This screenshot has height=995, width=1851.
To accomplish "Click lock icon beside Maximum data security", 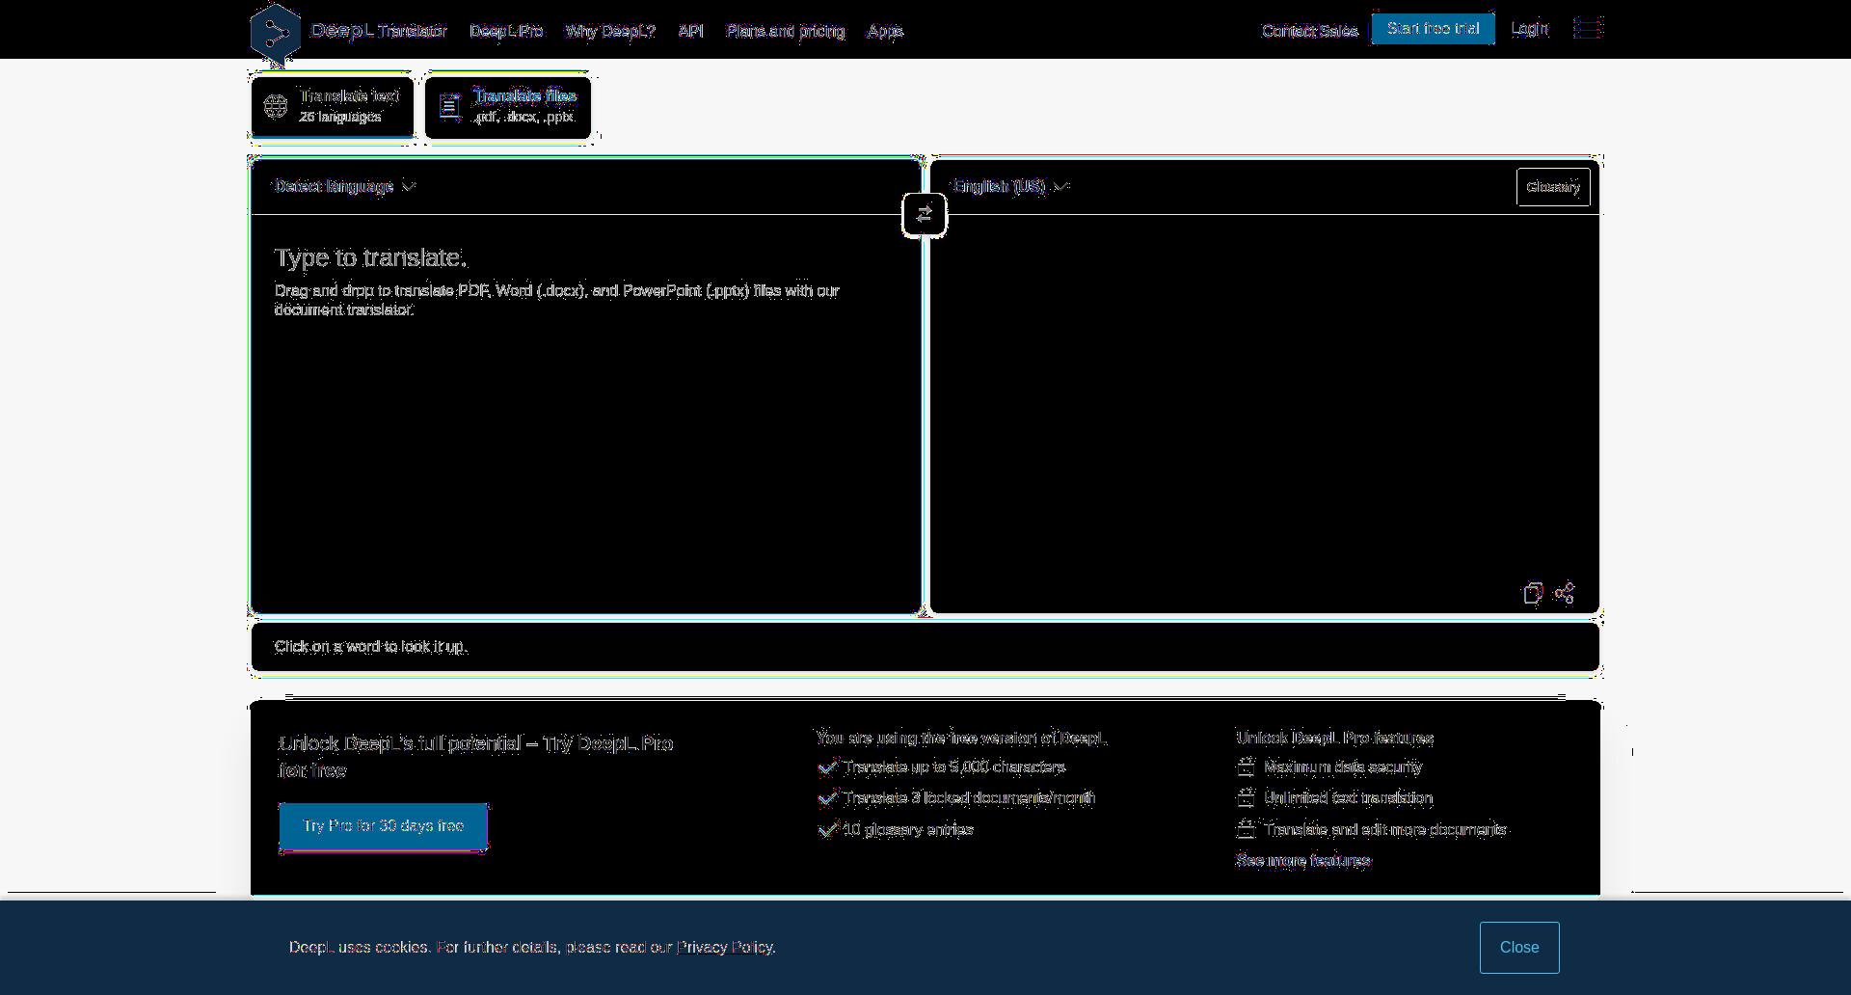I will tap(1246, 767).
